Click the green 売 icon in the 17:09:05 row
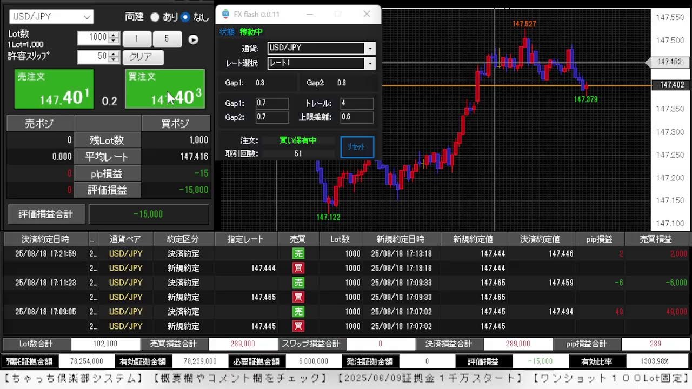692x389 pixels. pos(298,312)
